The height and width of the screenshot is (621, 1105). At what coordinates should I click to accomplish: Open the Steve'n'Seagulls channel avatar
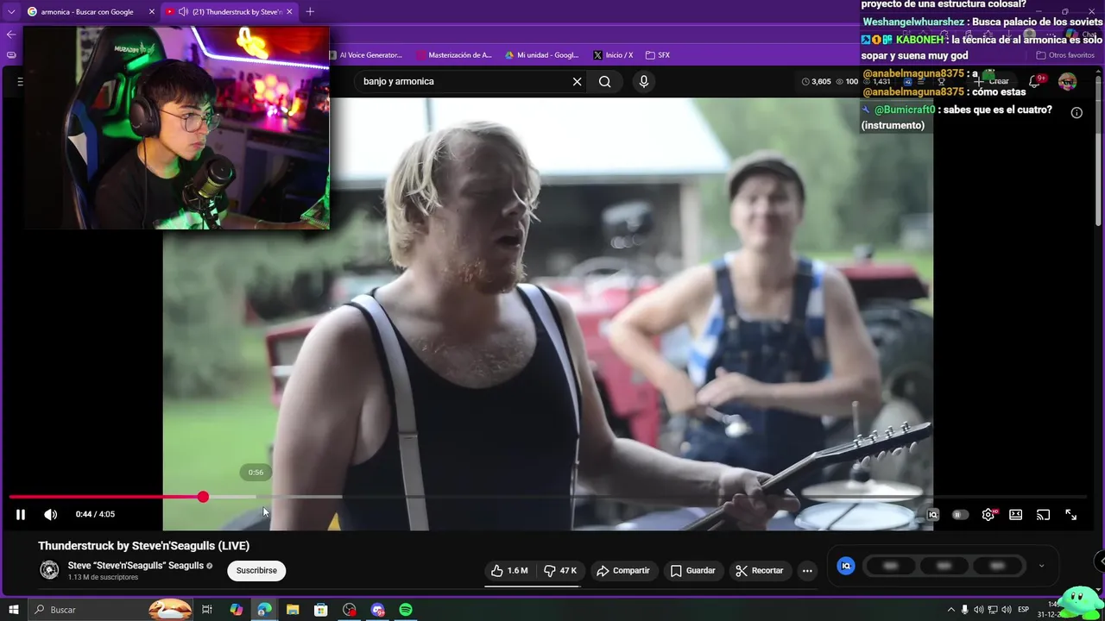[x=49, y=570]
